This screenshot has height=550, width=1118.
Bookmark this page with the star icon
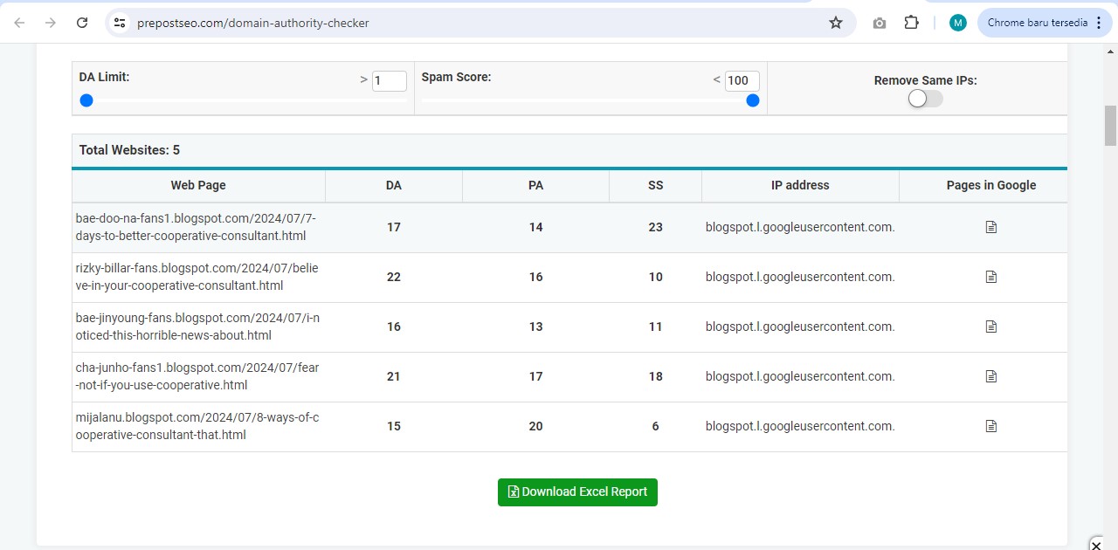pos(836,23)
